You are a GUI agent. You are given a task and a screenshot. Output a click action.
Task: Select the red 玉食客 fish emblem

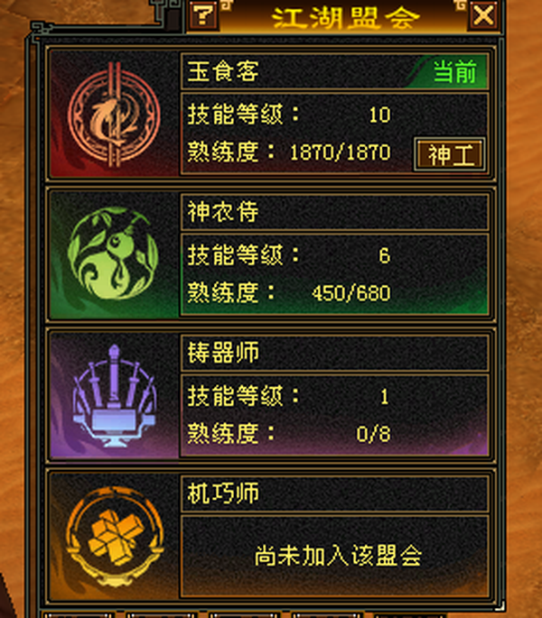114,114
